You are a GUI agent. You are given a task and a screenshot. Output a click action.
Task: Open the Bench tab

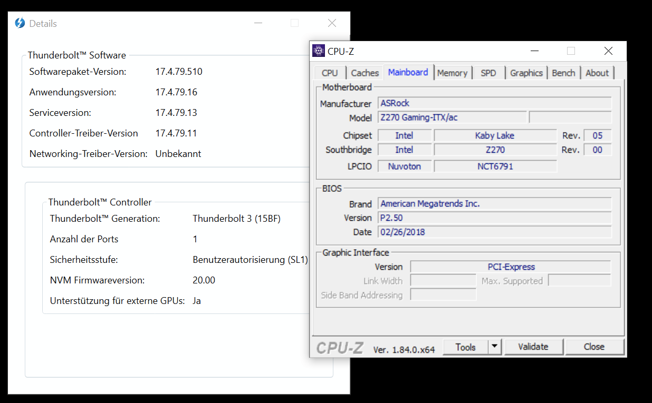(563, 73)
